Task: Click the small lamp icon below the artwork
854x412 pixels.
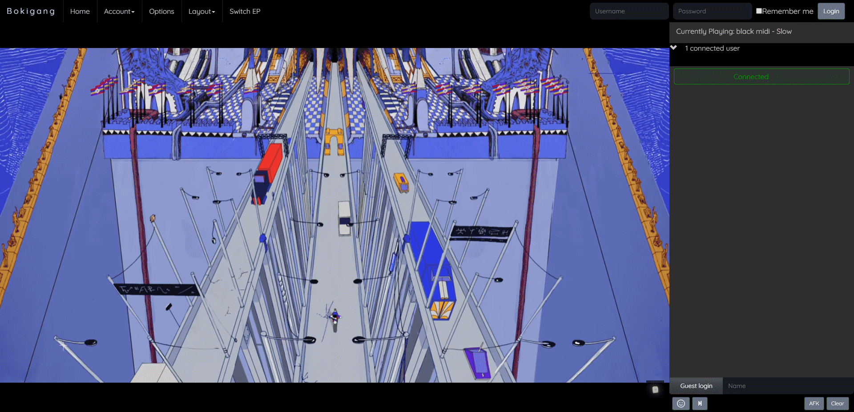Action: [655, 389]
